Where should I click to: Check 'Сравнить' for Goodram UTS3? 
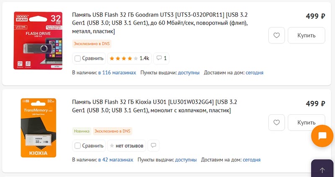77,58
